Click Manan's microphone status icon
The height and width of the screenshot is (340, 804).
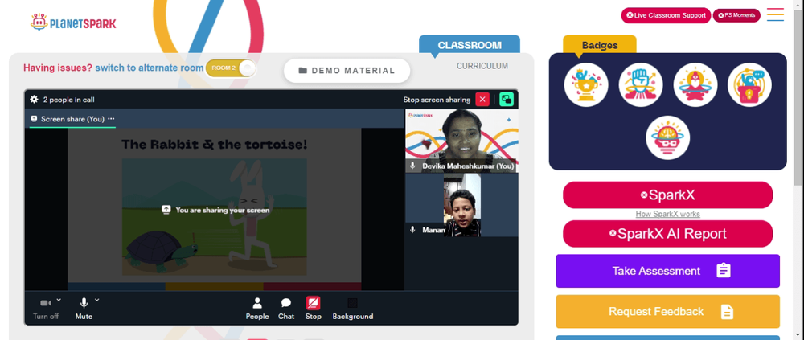412,230
